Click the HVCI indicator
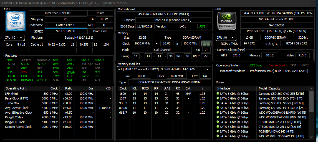Viewport: 318px width, 142px height. (x=306, y=65)
